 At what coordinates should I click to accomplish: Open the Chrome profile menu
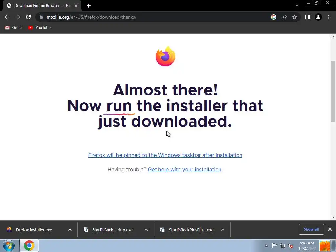coord(318,17)
